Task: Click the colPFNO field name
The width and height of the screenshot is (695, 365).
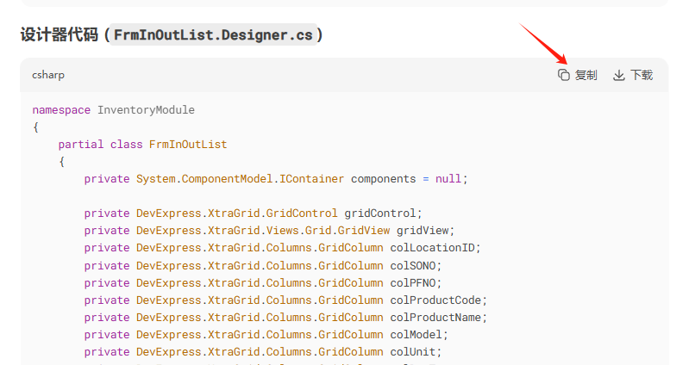Action: click(415, 282)
